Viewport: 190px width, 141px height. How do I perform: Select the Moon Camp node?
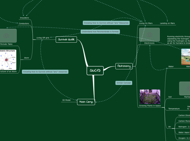86,102
